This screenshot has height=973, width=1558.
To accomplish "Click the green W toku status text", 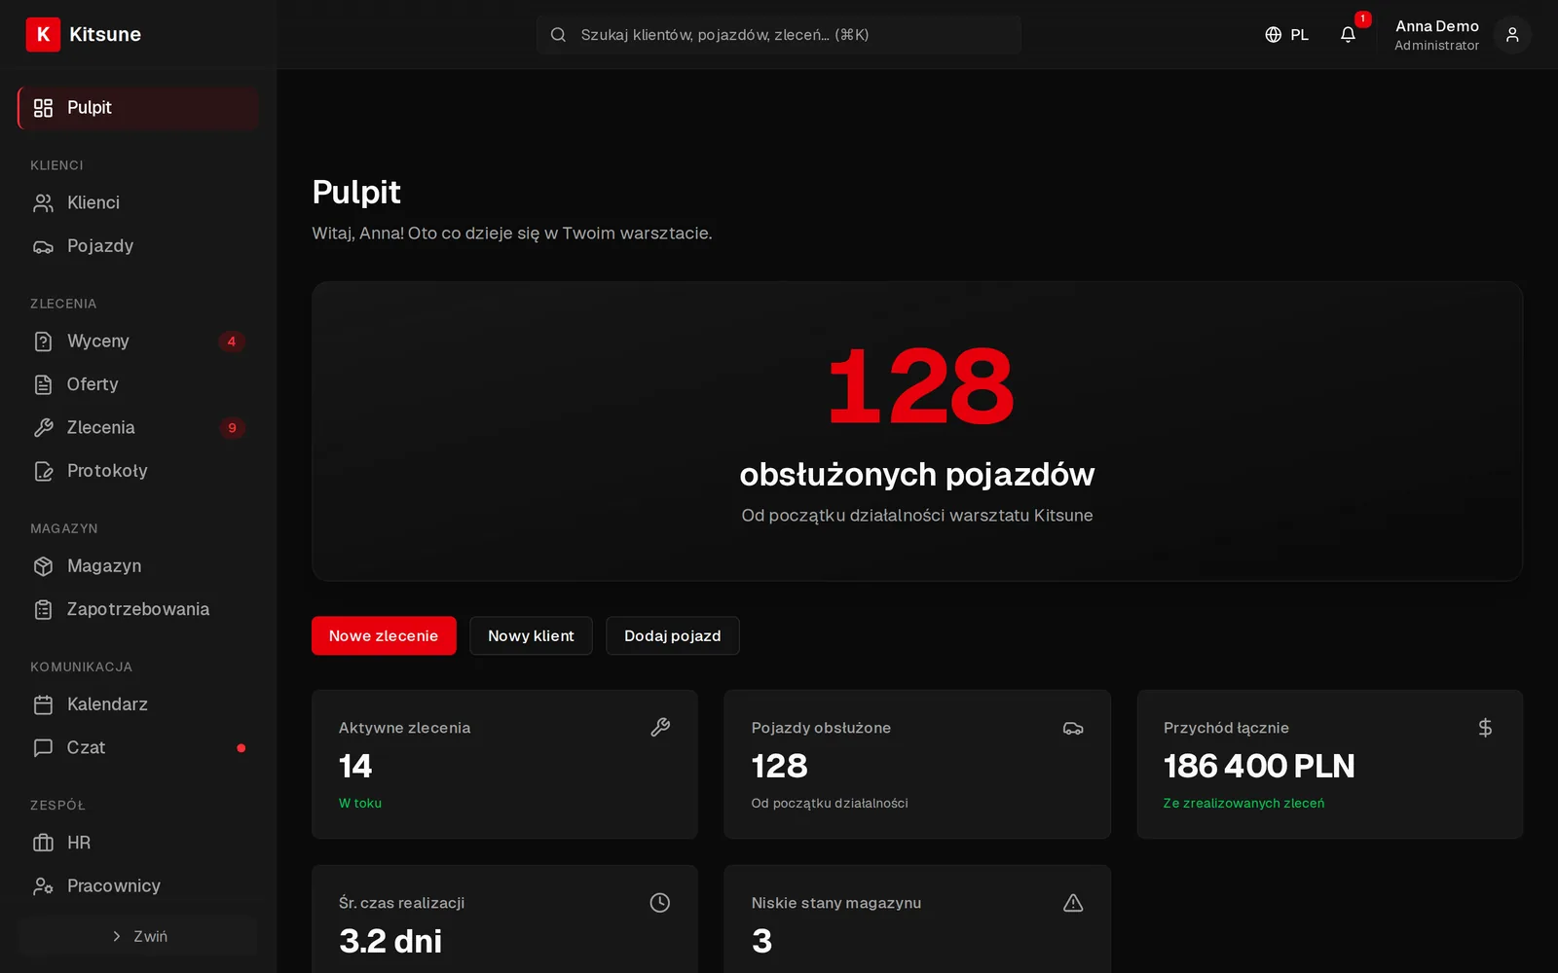I will pos(360,803).
